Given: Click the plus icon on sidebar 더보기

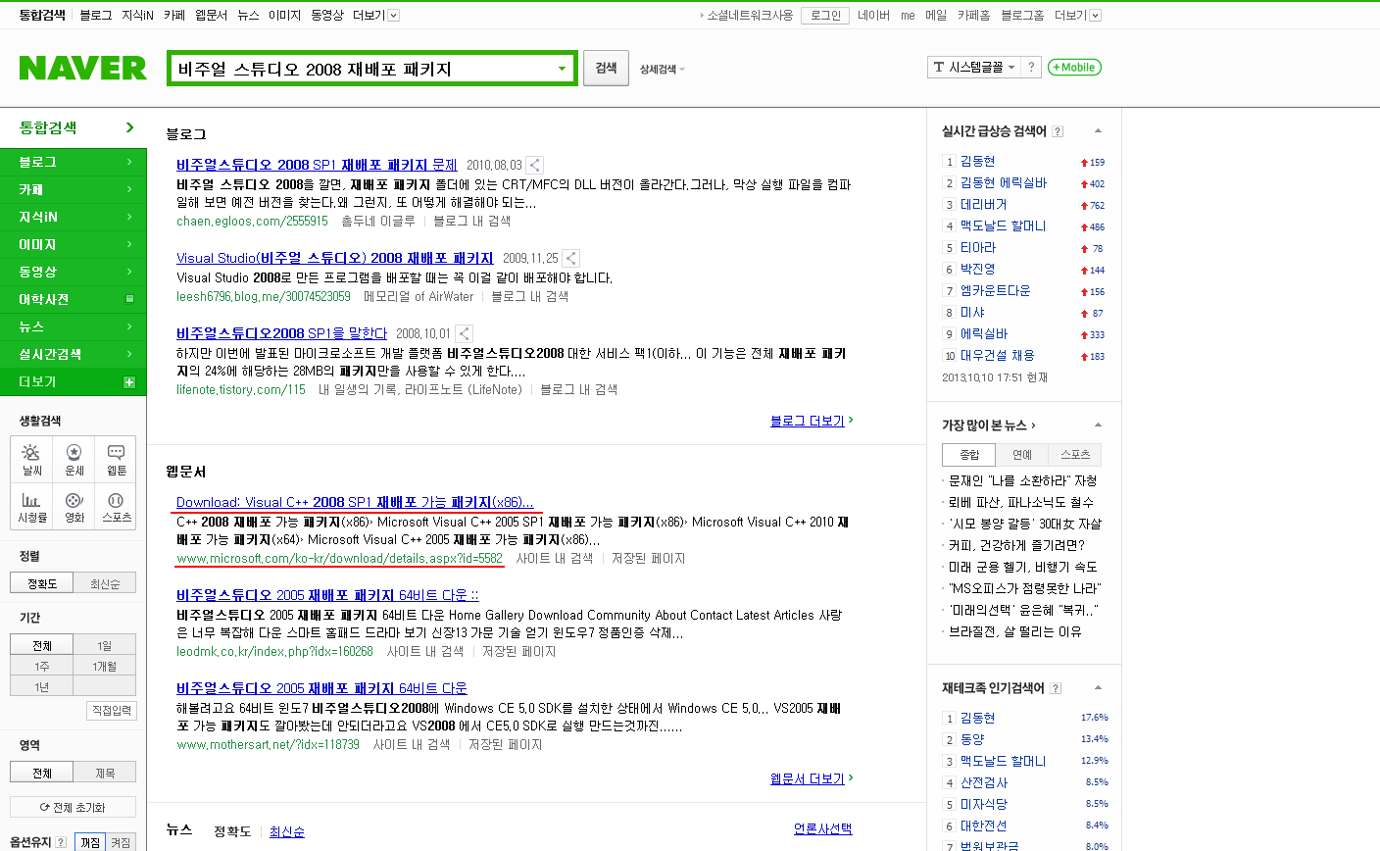Looking at the screenshot, I should (129, 382).
